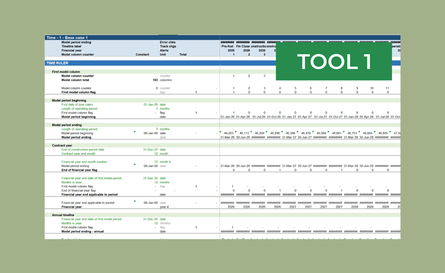Select 'End of construction period date' label
This screenshot has width=445, height=273.
coord(83,150)
